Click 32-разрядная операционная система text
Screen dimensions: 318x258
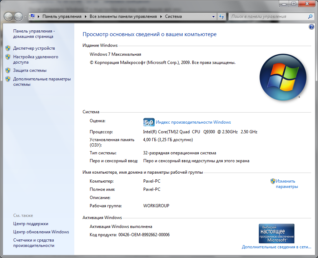[179, 153]
